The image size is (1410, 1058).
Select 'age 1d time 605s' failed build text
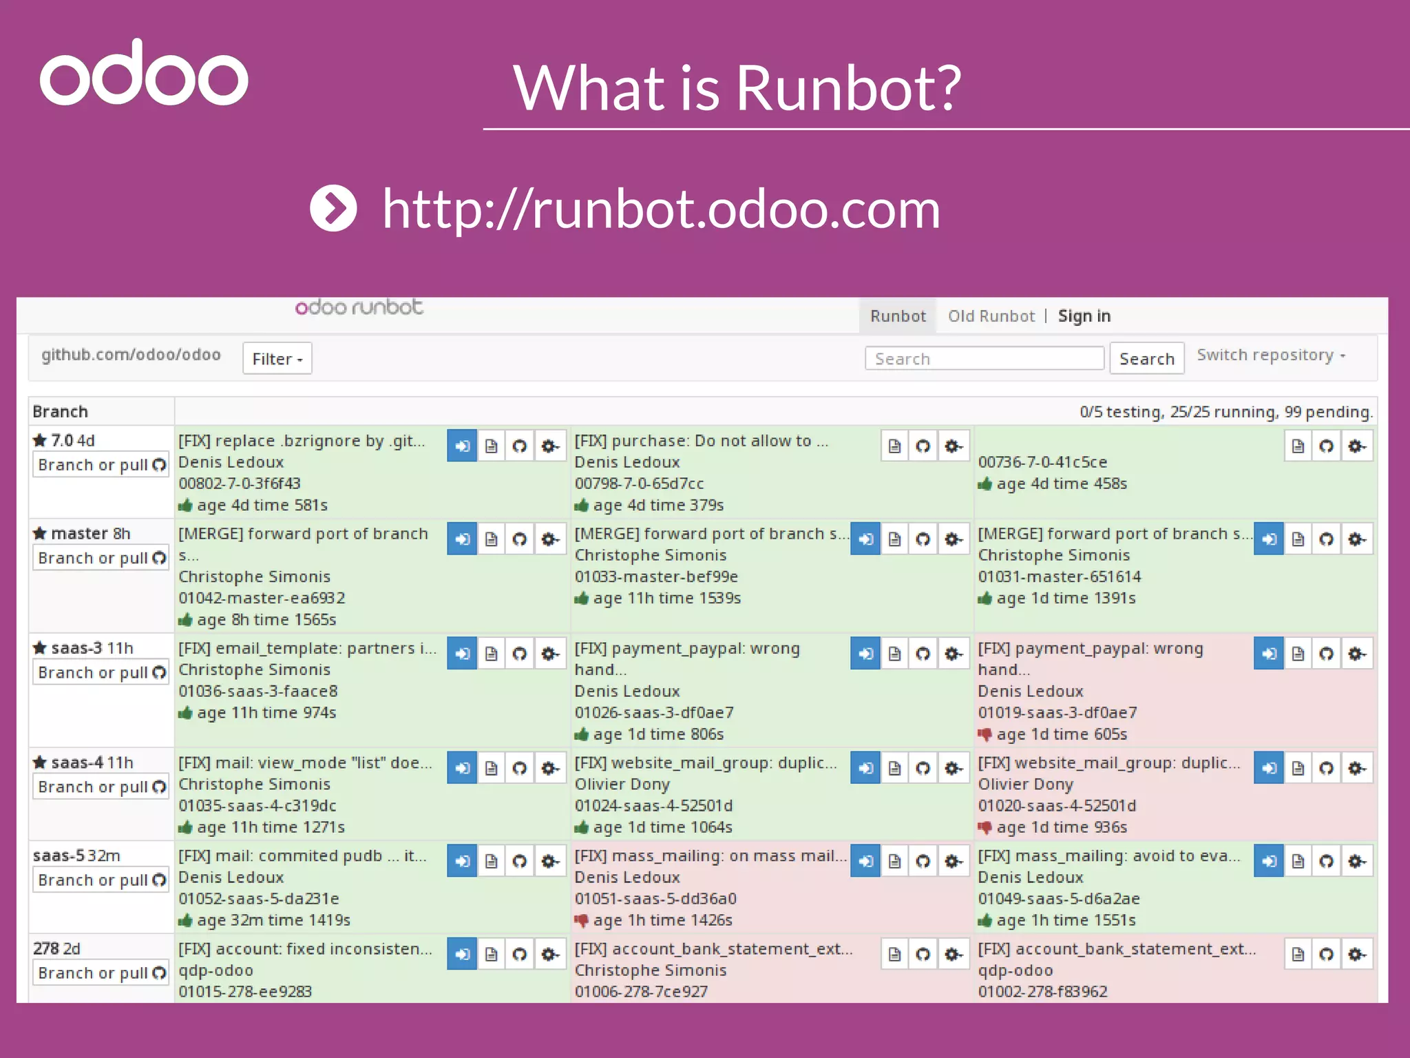click(1062, 734)
